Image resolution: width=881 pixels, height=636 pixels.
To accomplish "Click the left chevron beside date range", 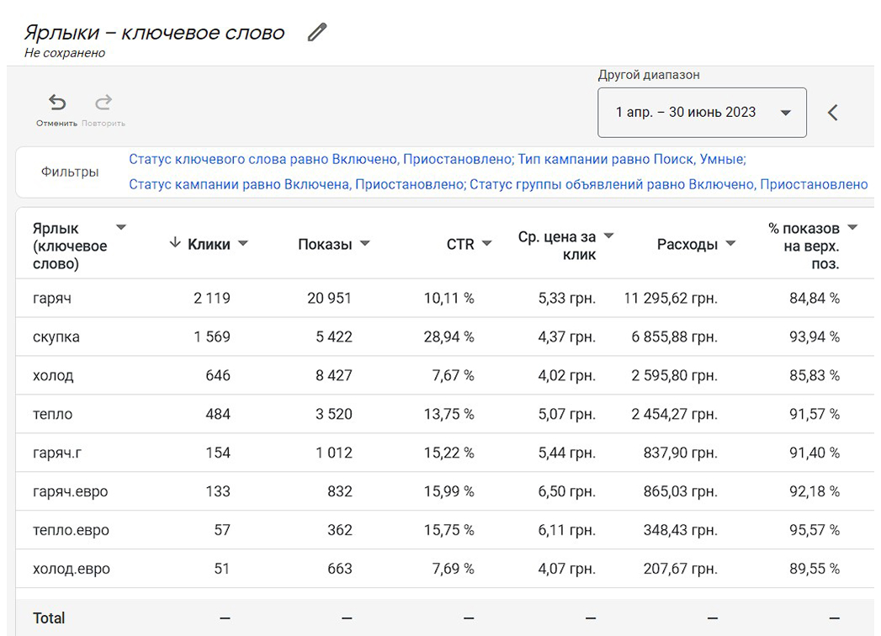I will [x=833, y=113].
